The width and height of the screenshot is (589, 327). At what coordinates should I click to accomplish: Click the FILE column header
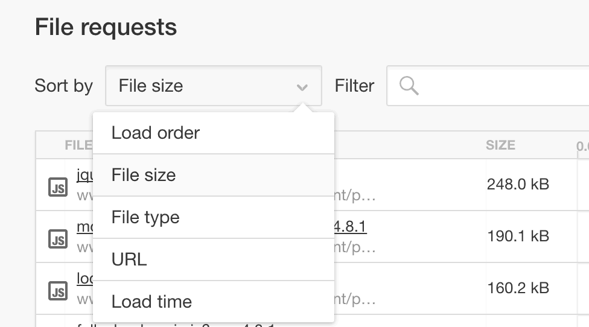coord(78,145)
